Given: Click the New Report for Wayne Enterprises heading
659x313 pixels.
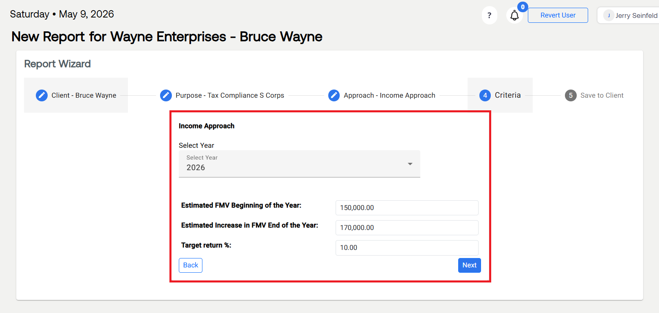Looking at the screenshot, I should pos(167,37).
